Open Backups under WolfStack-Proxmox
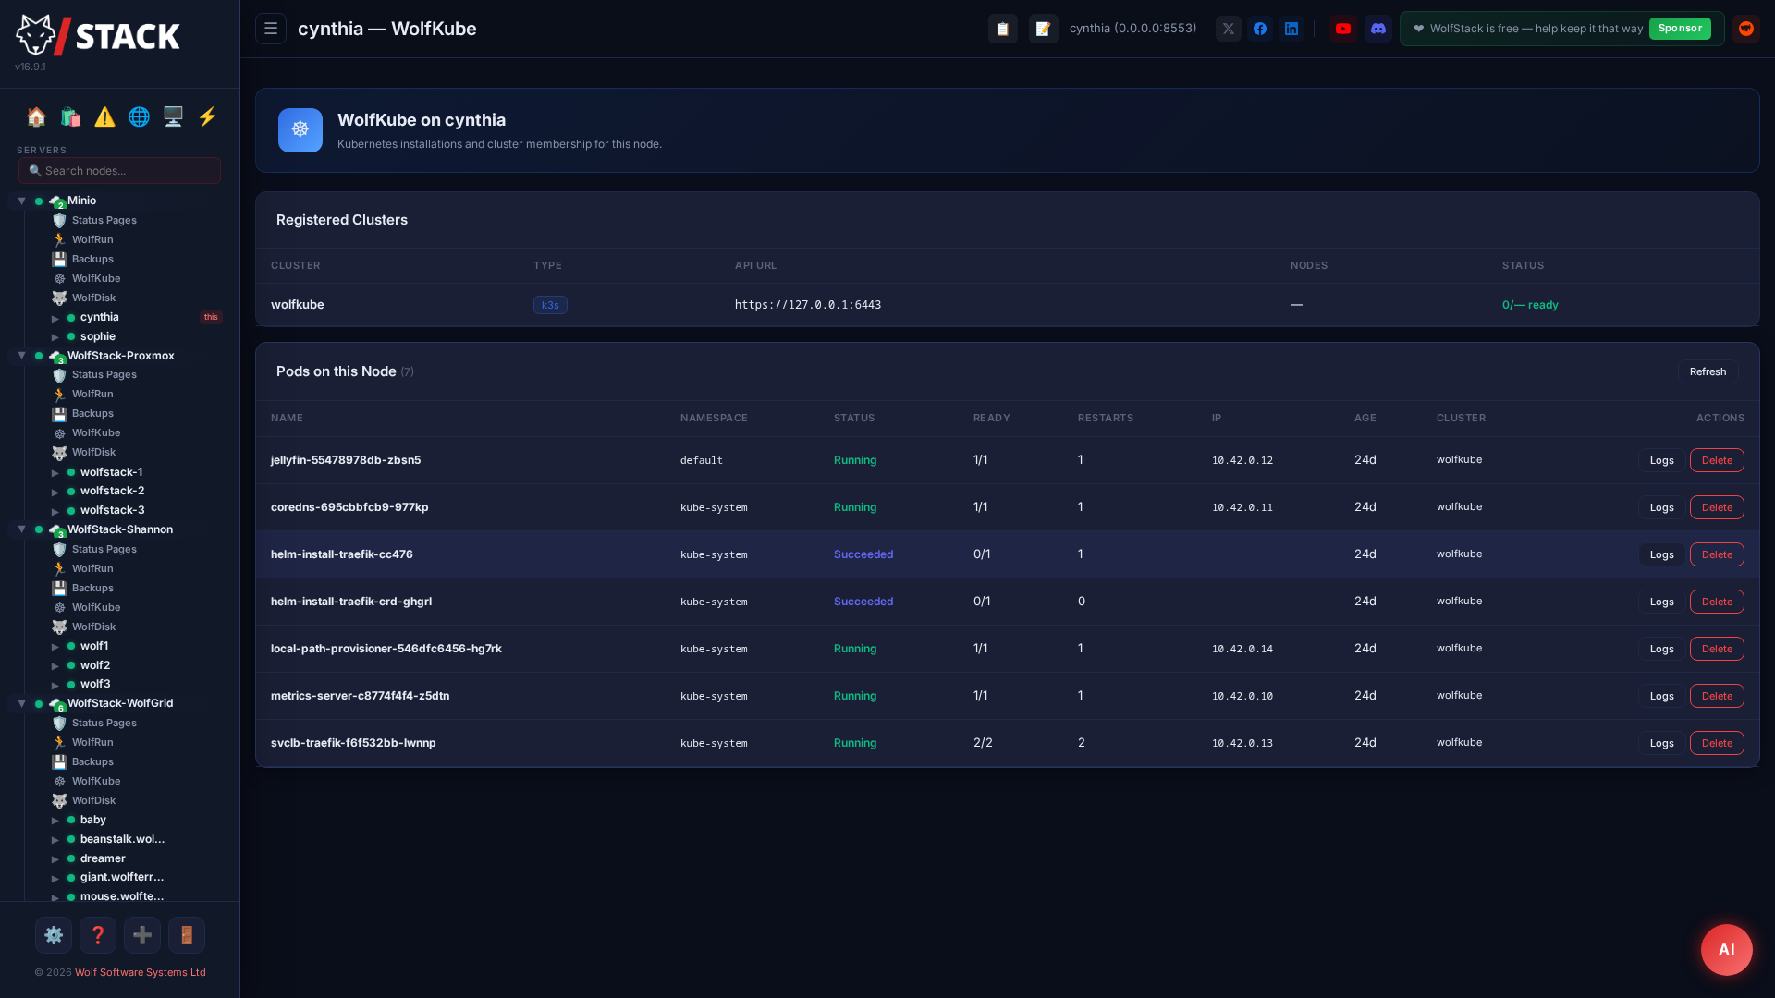1775x998 pixels. [92, 413]
